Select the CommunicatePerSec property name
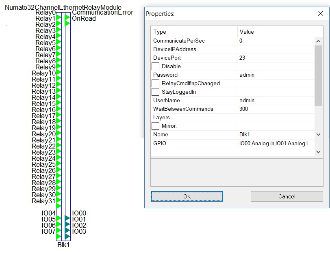The image size is (330, 254). pyautogui.click(x=179, y=41)
